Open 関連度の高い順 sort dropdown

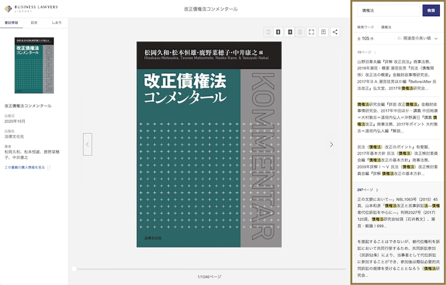(418, 38)
